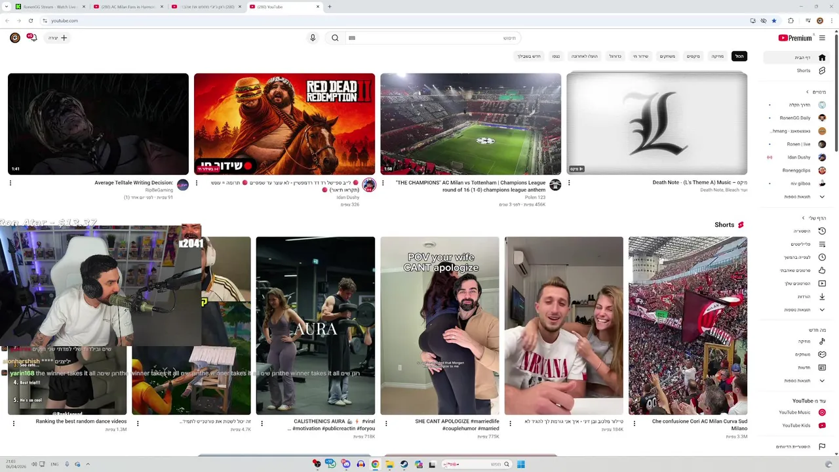
Task: Open options menu for Red Dead live stream
Action: click(197, 183)
